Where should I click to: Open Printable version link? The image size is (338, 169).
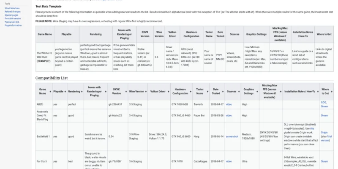13,19
